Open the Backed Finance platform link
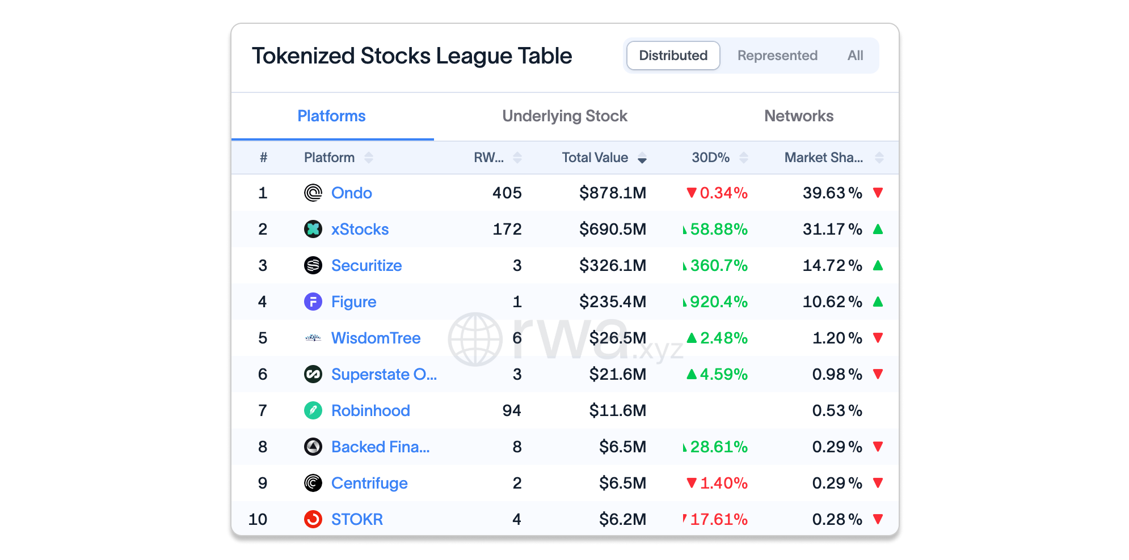This screenshot has width=1129, height=560. [380, 447]
